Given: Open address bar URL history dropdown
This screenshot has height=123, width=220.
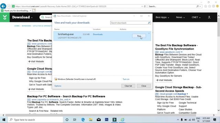Looking at the screenshot, I should pos(142,6).
